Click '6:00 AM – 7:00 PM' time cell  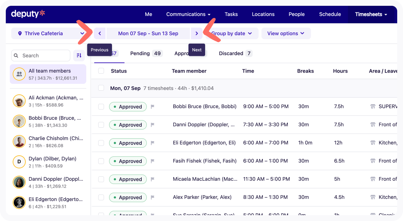[266, 143]
